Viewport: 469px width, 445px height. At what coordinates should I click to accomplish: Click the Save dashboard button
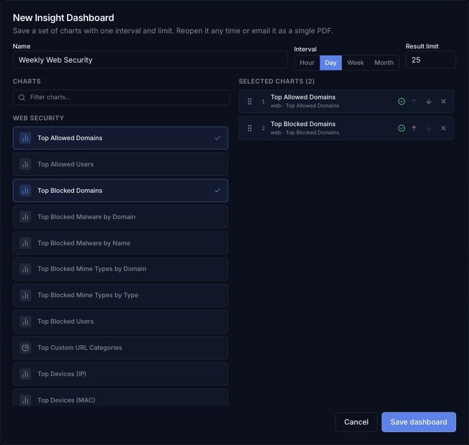coord(418,422)
